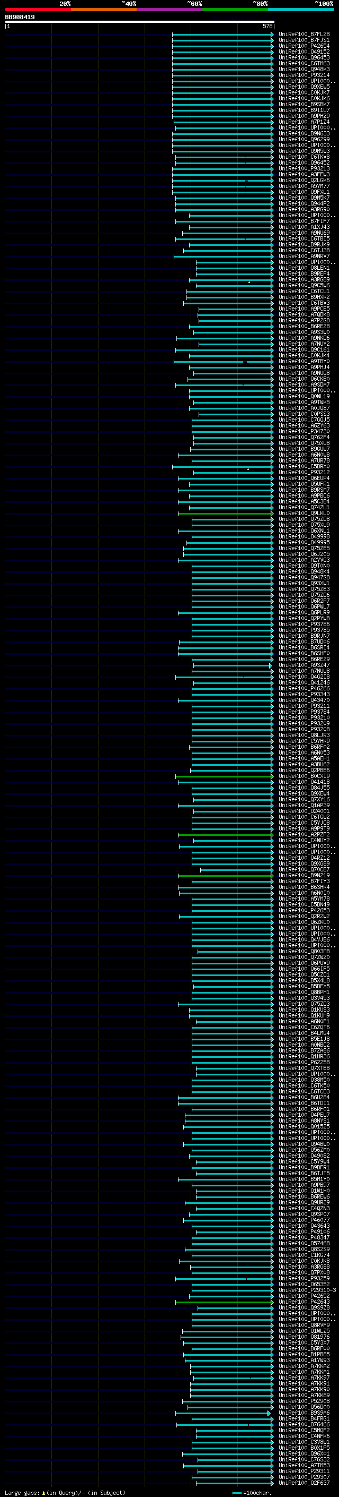The height and width of the screenshot is (1497, 339).
Task: Select the UniRef100_Q75XU9 label
Action: point(304,525)
